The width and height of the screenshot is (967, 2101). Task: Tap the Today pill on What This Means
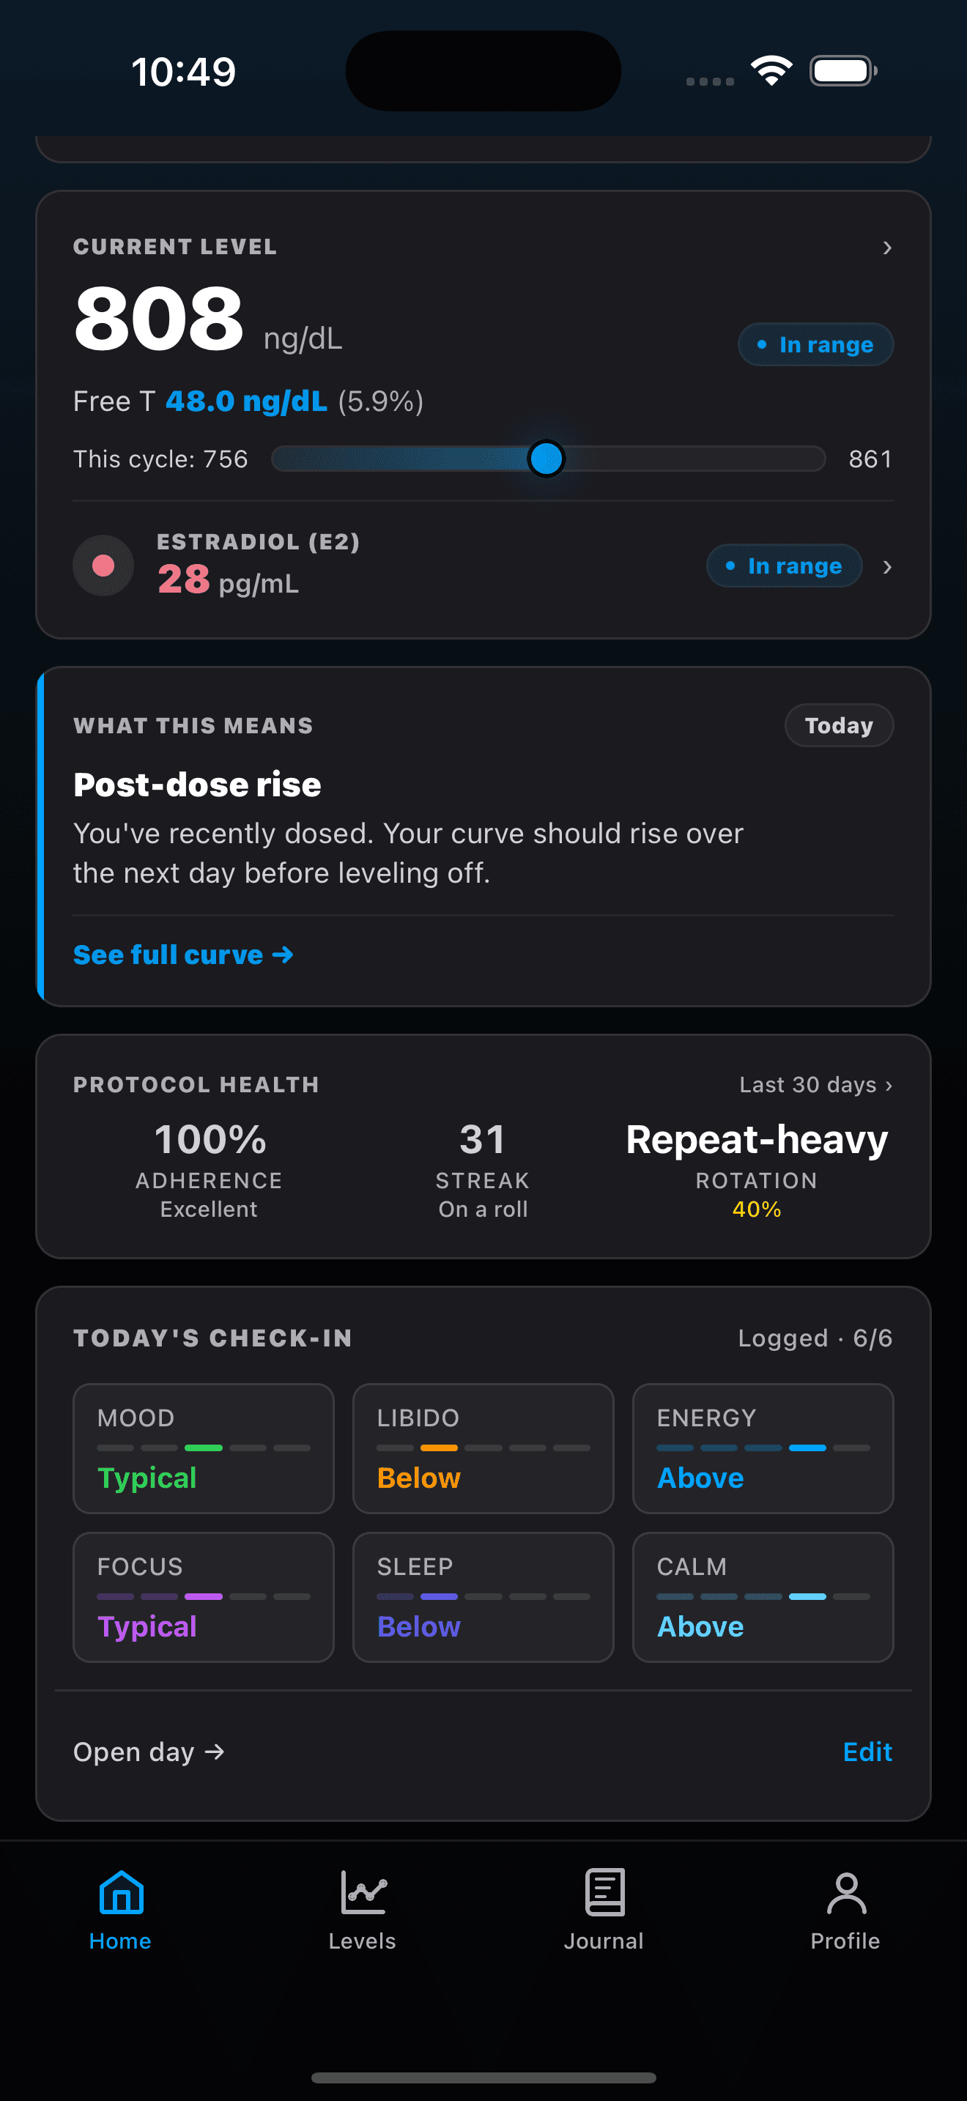[x=838, y=725]
